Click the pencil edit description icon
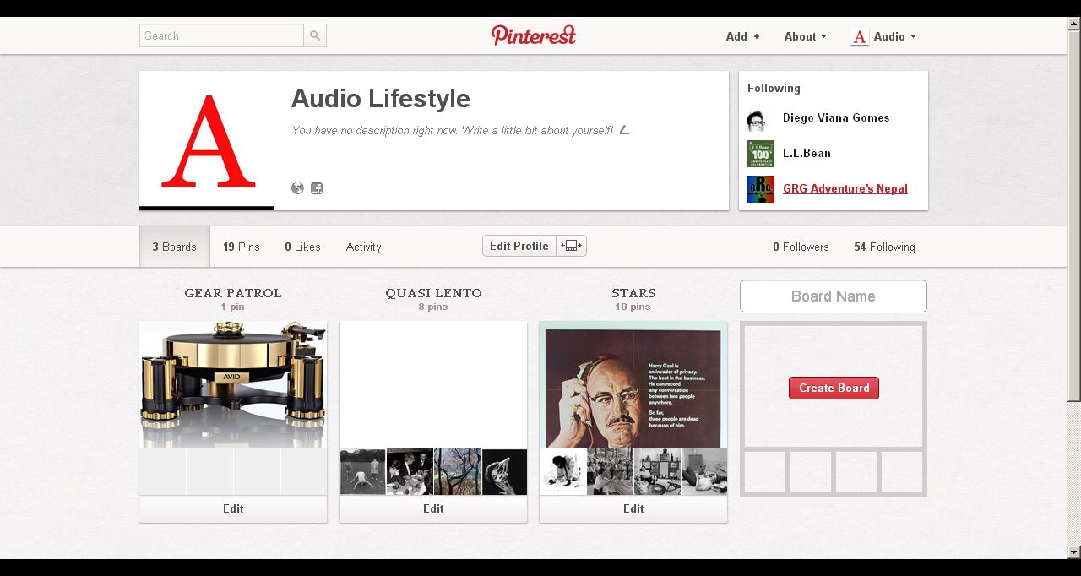Viewport: 1081px width, 576px height. [624, 130]
